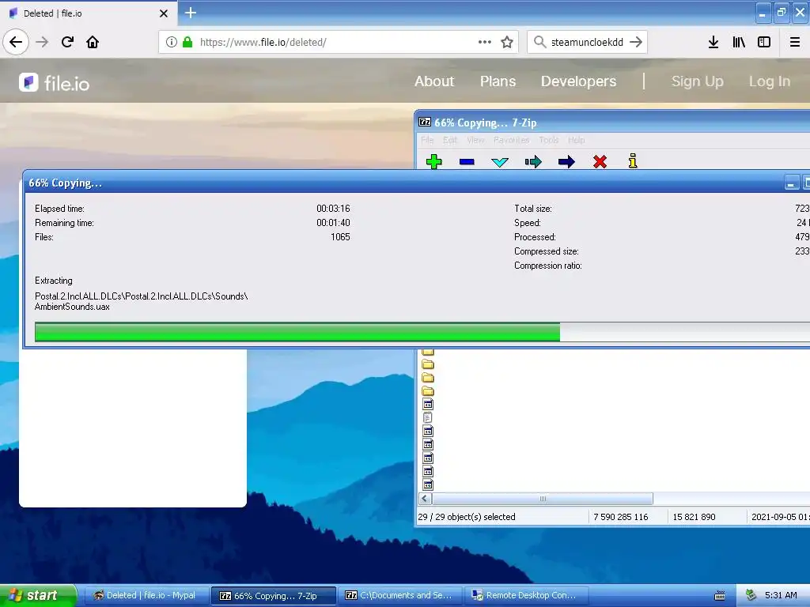
Task: Click the Windows start button
Action: [x=38, y=595]
